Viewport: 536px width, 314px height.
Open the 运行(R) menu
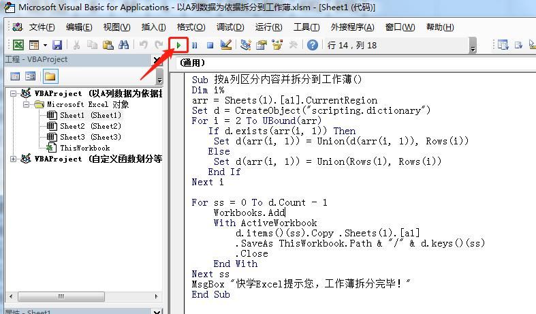(x=269, y=27)
